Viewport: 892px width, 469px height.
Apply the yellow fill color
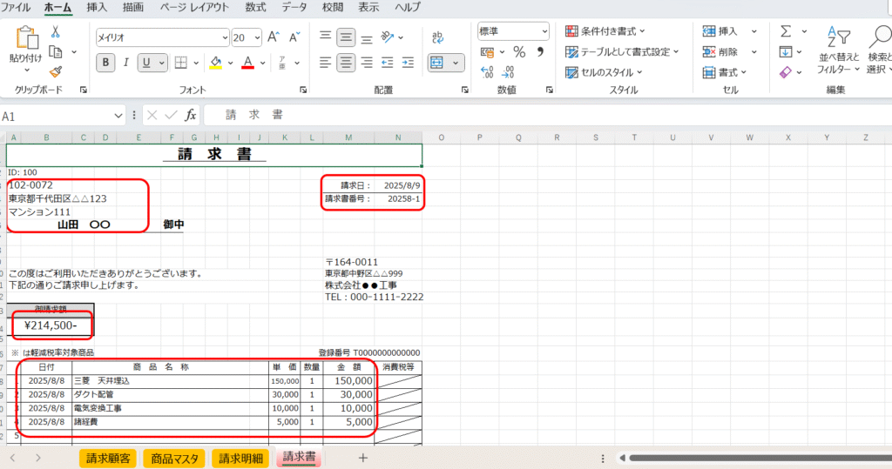pyautogui.click(x=215, y=63)
